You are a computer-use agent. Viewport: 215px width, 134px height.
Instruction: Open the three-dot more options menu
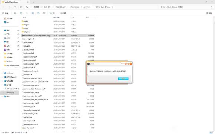click(73, 13)
